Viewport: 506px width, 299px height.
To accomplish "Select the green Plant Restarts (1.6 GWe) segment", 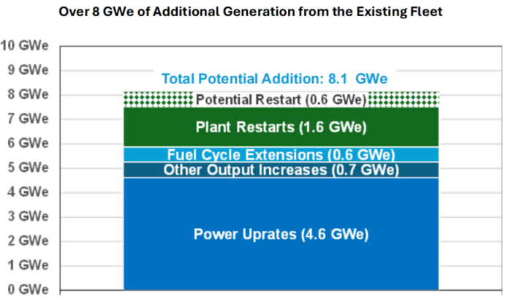I will point(281,127).
